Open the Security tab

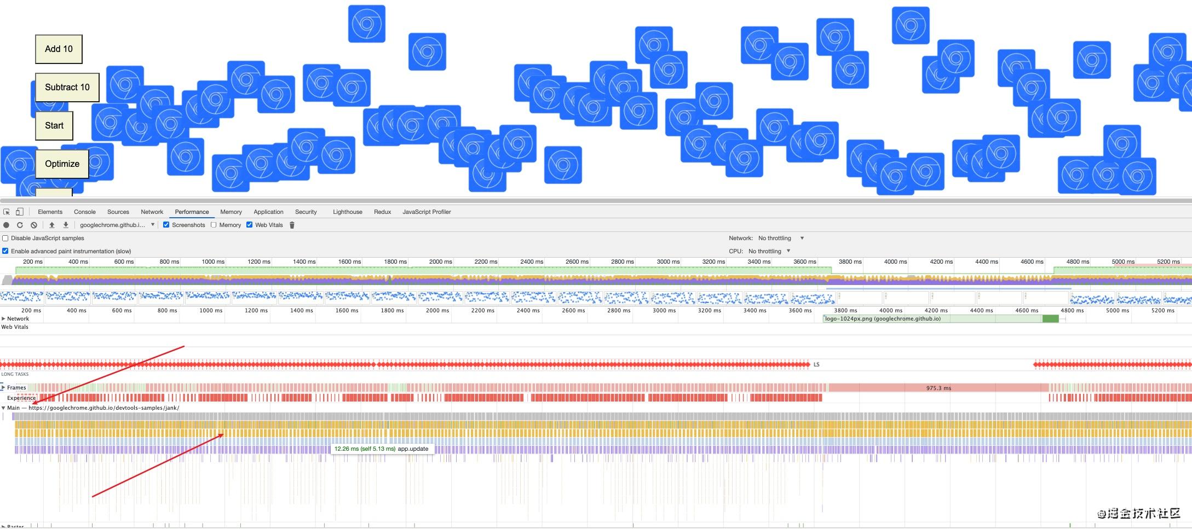coord(306,212)
